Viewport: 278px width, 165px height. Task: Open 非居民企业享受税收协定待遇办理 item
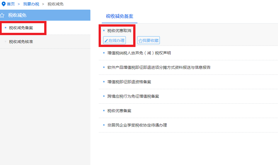pos(137,125)
